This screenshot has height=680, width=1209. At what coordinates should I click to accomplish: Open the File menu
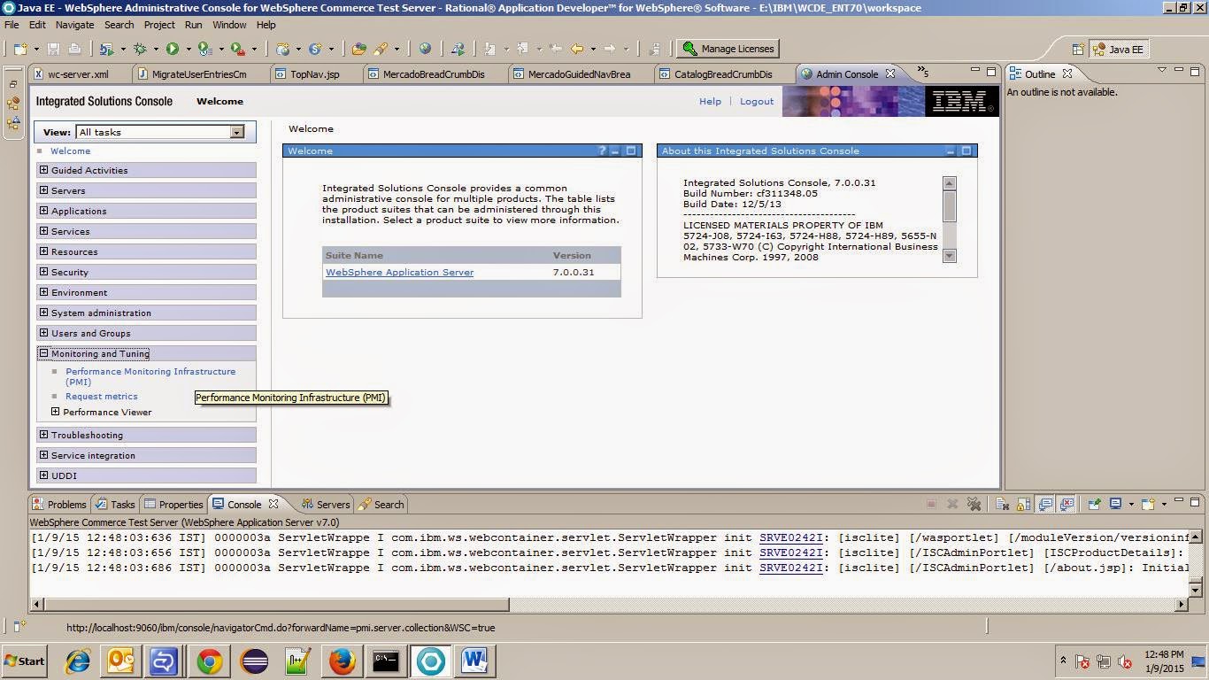[x=12, y=25]
